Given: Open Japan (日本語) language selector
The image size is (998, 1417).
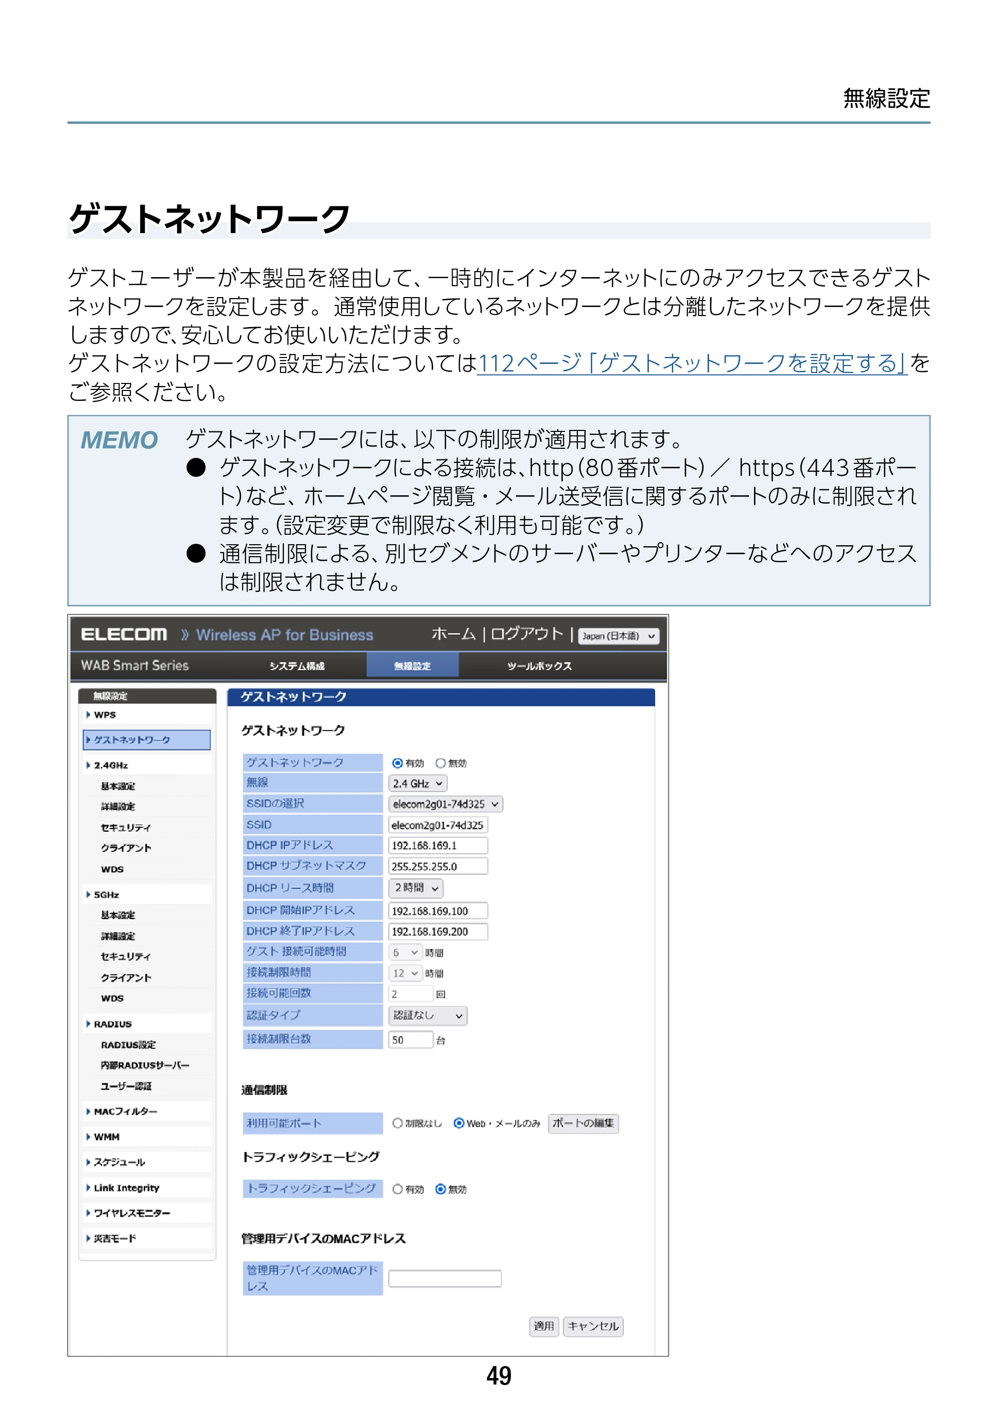Looking at the screenshot, I should (618, 636).
